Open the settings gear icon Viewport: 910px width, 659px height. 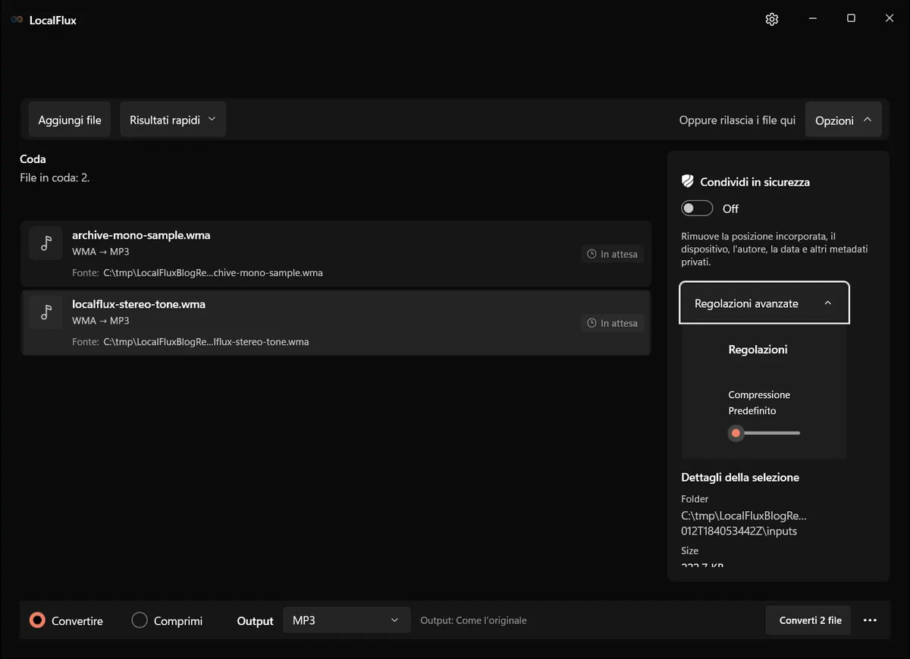(772, 19)
